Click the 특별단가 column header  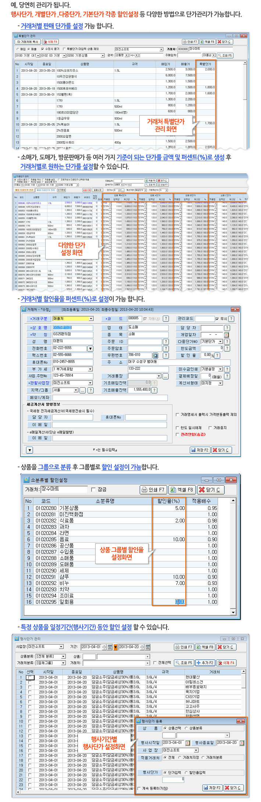click(205, 64)
